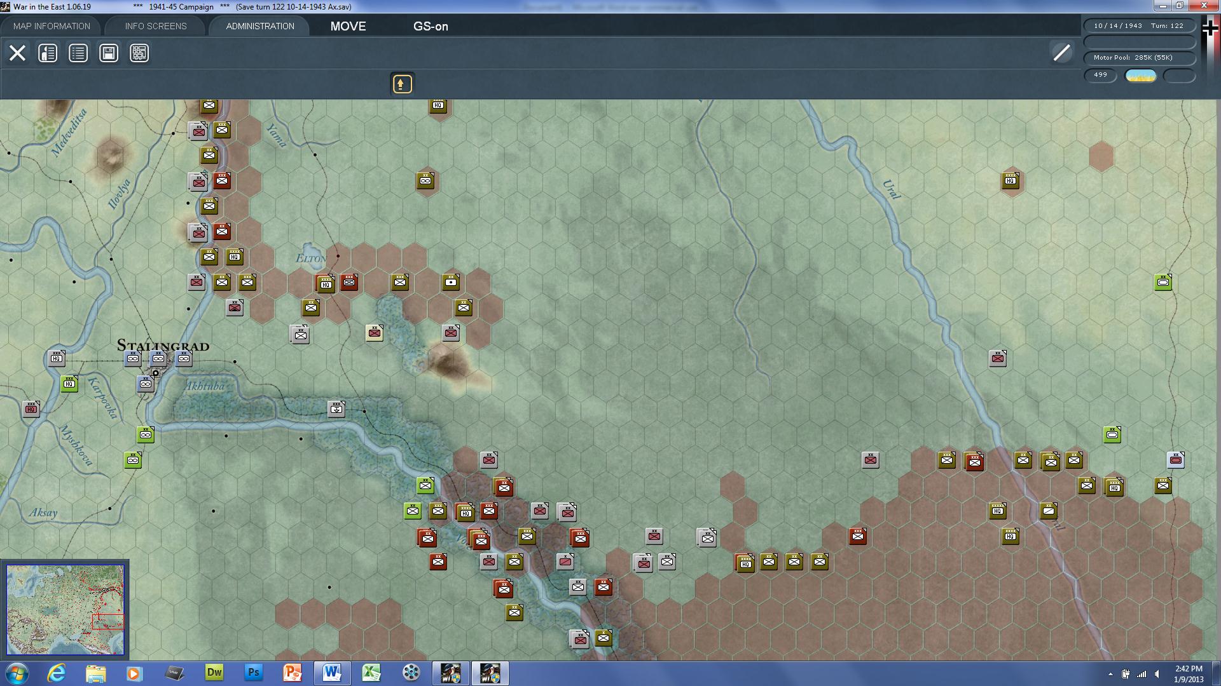Select the isolated infantry counter beside the Ural river

pyautogui.click(x=998, y=358)
